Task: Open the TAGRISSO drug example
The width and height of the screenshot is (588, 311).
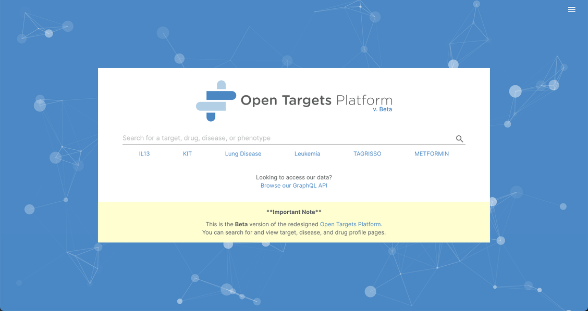Action: [367, 153]
